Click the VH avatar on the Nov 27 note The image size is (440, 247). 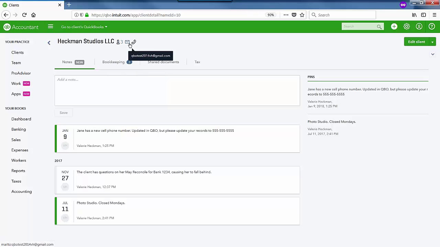[x=65, y=187]
